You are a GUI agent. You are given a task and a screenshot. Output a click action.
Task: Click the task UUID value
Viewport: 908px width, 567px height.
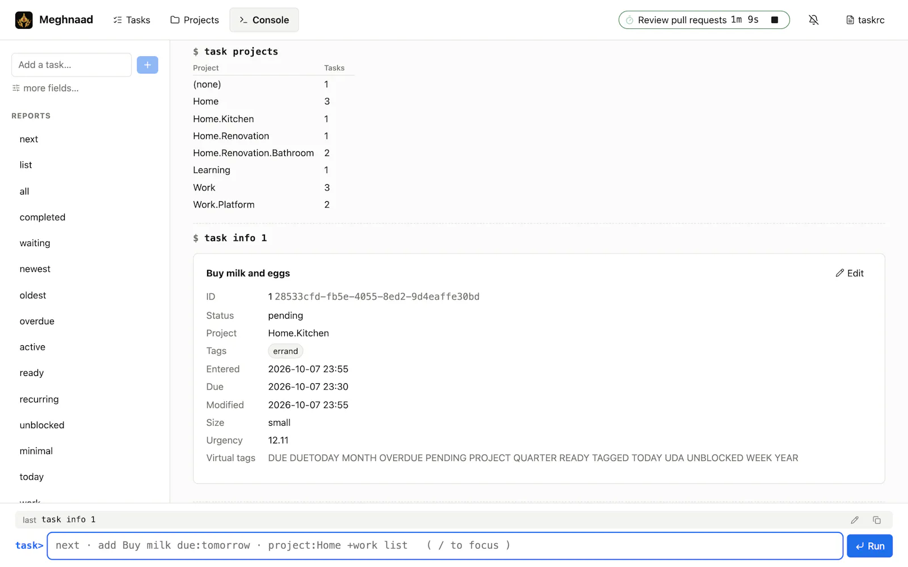pos(377,297)
